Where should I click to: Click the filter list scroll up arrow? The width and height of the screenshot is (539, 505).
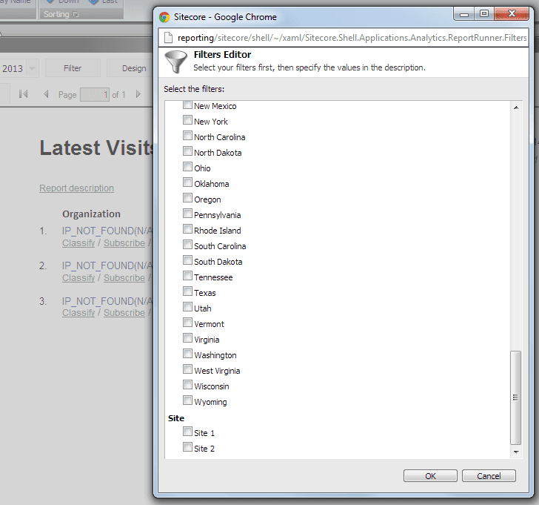click(x=516, y=108)
